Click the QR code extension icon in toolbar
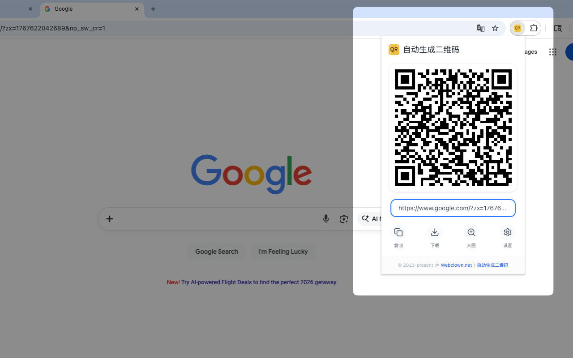The height and width of the screenshot is (358, 573). click(517, 28)
